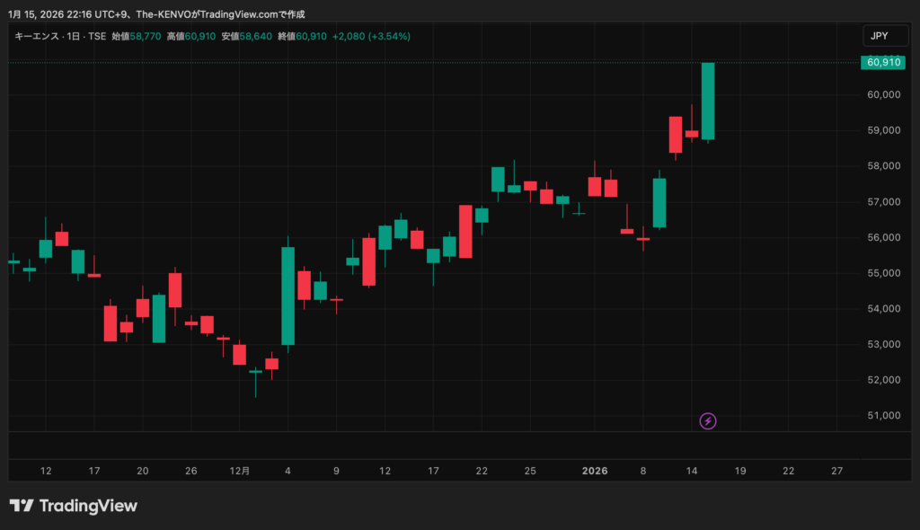Click the tall red candle before date 22
The width and height of the screenshot is (920, 530).
(x=465, y=231)
